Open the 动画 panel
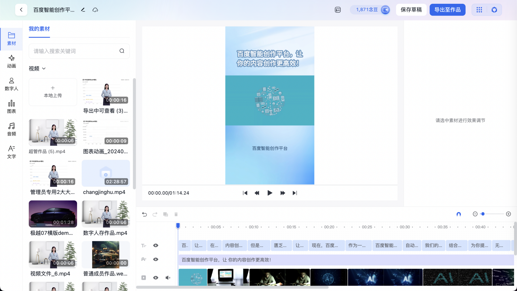This screenshot has height=291, width=517. [x=11, y=61]
